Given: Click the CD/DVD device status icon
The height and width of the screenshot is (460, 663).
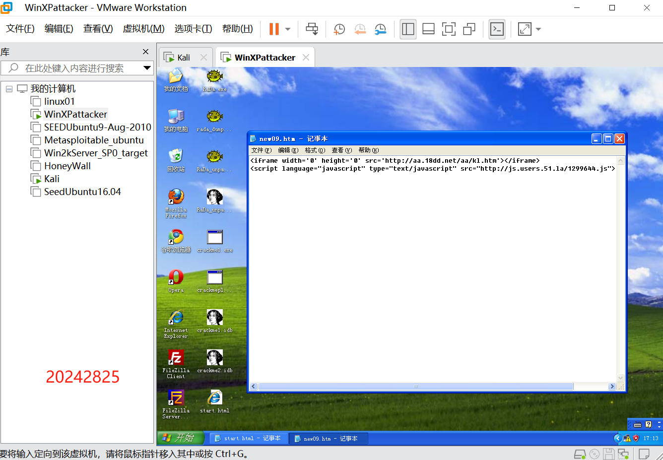Looking at the screenshot, I should coord(595,454).
